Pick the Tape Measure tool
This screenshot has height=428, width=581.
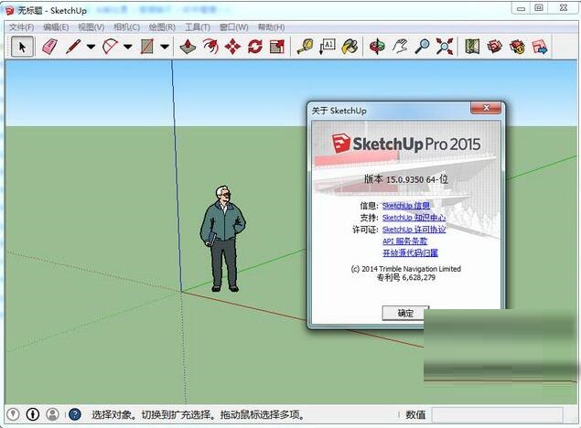click(305, 46)
